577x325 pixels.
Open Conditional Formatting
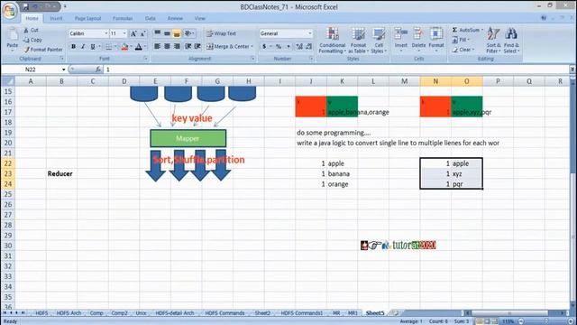point(333,40)
